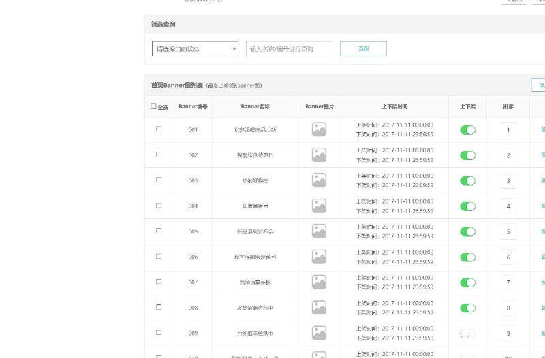Open banner image thumbnail for row 006
The image size is (545, 358).
click(x=319, y=257)
